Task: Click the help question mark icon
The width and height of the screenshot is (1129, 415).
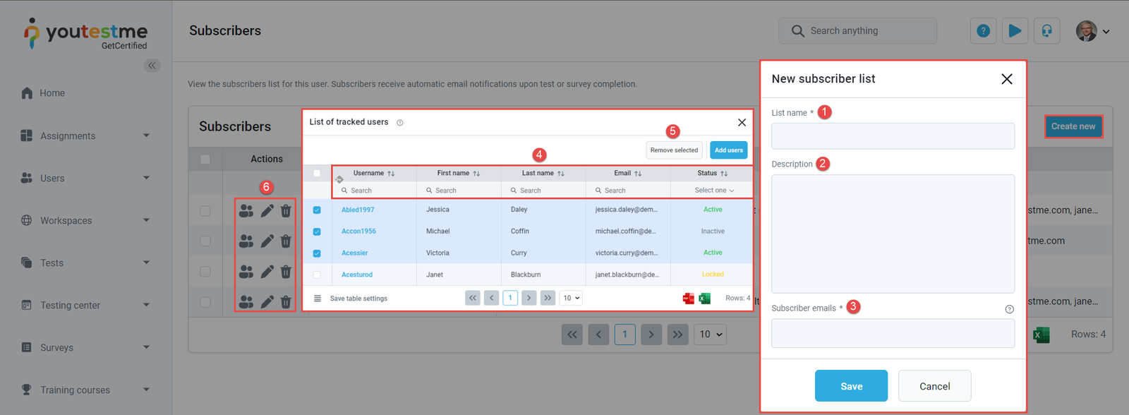Action: (983, 31)
